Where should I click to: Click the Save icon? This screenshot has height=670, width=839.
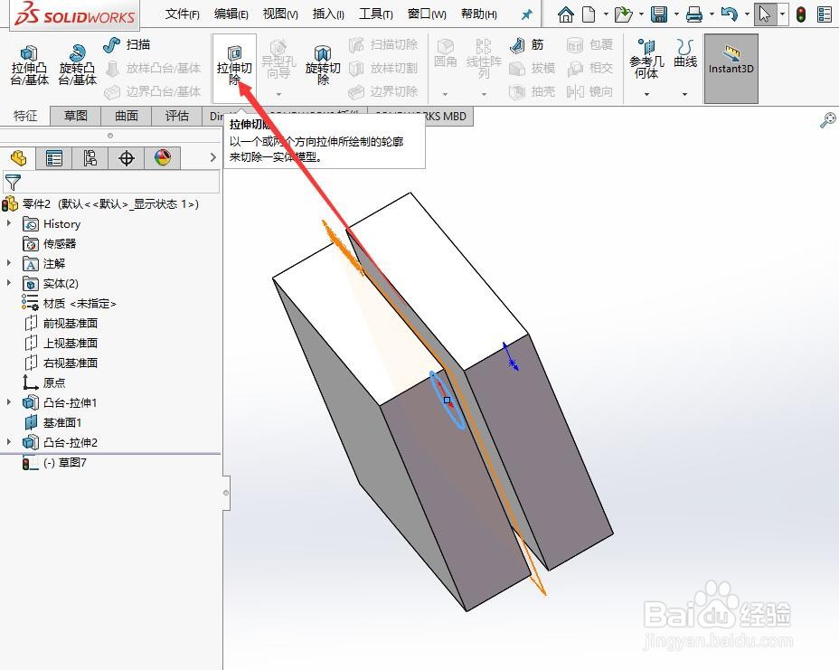coord(659,14)
